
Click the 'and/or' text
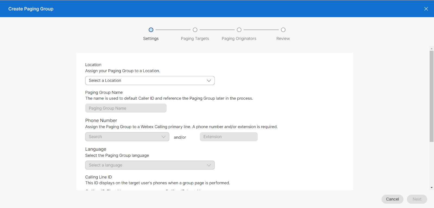point(180,137)
